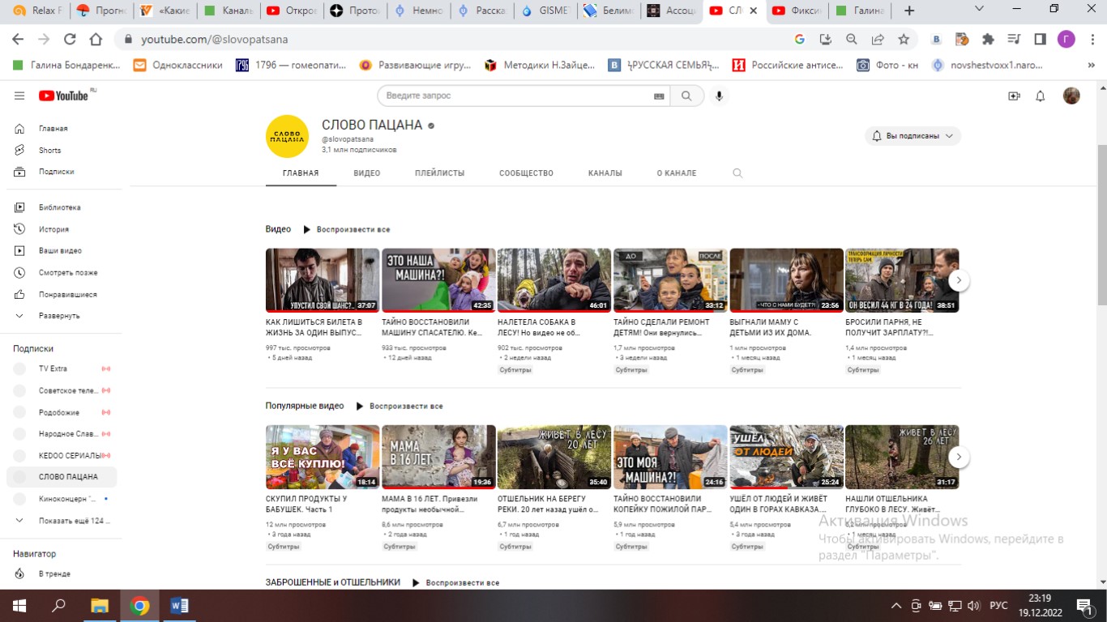Open taskbar clock showing 23:19
Viewport: 1107px width, 622px height.
click(x=1040, y=606)
